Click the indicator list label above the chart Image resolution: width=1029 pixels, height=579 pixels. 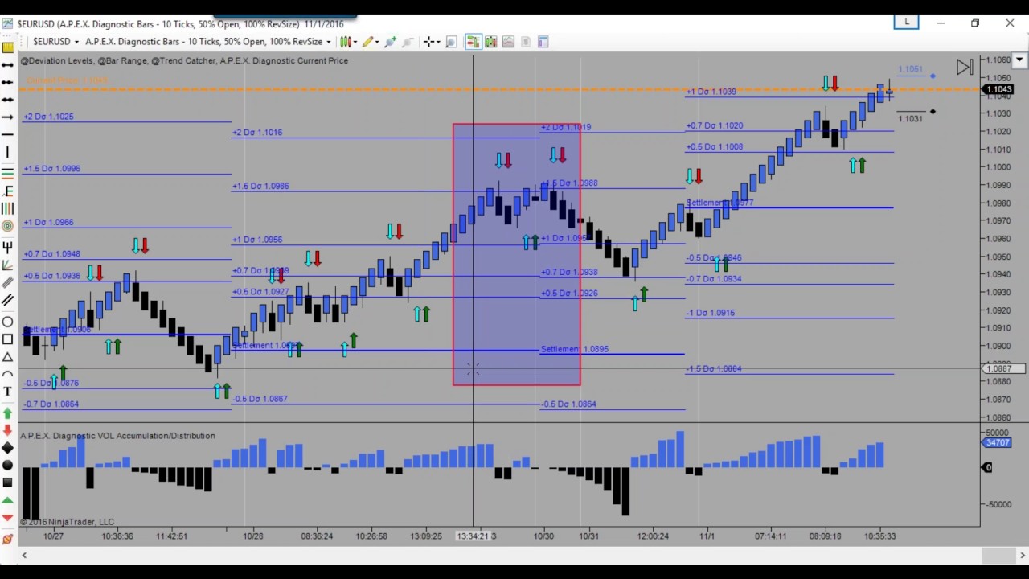(184, 60)
